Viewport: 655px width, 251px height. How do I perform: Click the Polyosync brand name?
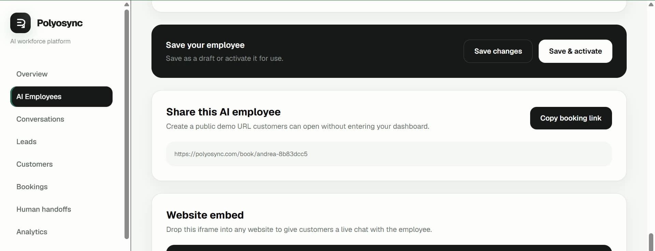click(x=60, y=23)
